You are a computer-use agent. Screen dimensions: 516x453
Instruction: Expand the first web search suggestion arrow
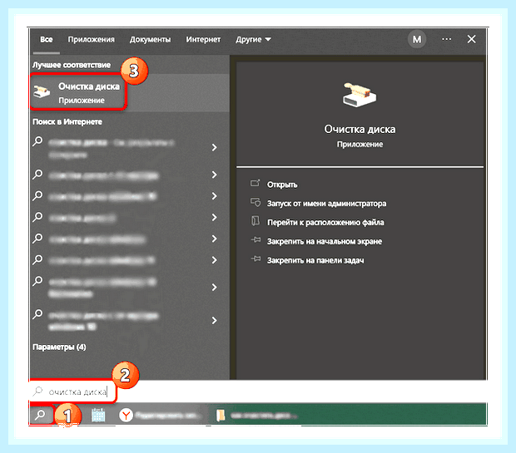[215, 147]
